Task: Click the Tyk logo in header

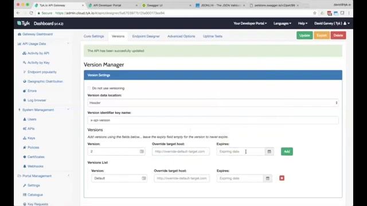Action: click(24, 23)
